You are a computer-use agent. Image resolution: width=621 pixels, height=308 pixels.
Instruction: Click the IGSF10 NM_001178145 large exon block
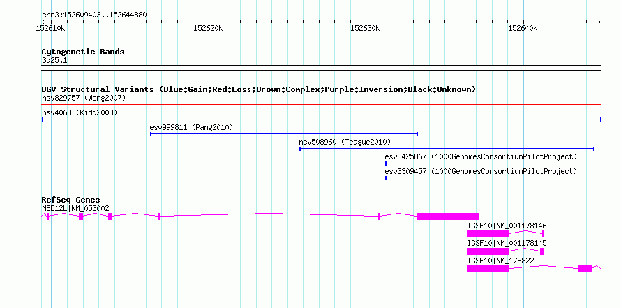[488, 251]
